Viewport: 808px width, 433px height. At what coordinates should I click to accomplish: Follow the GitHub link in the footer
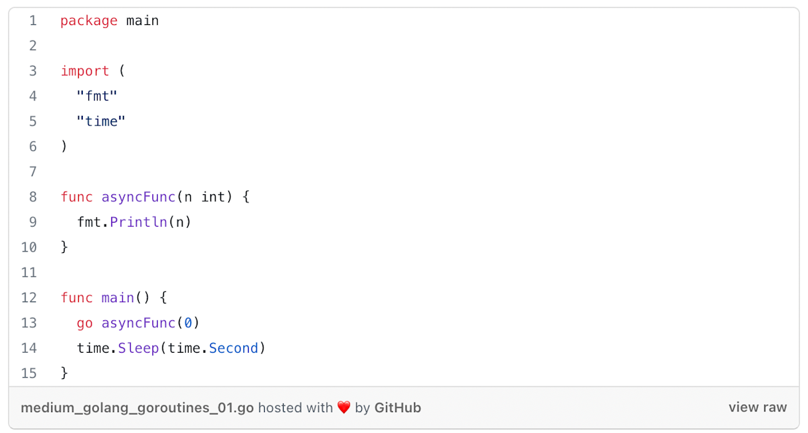click(x=398, y=408)
